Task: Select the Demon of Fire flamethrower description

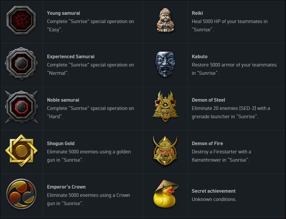Action: coord(221,156)
